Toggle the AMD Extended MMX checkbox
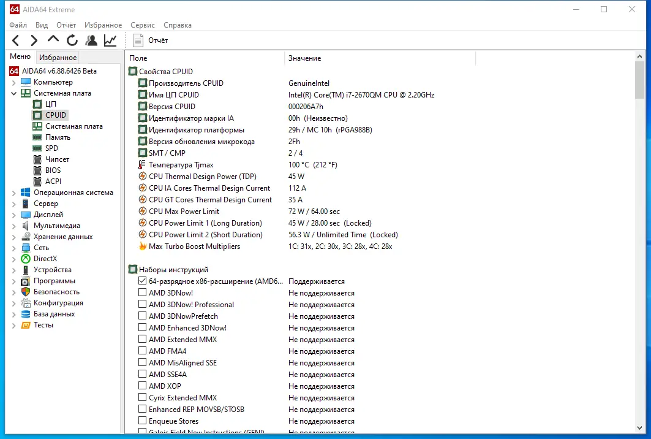Image resolution: width=651 pixels, height=439 pixels. point(143,339)
